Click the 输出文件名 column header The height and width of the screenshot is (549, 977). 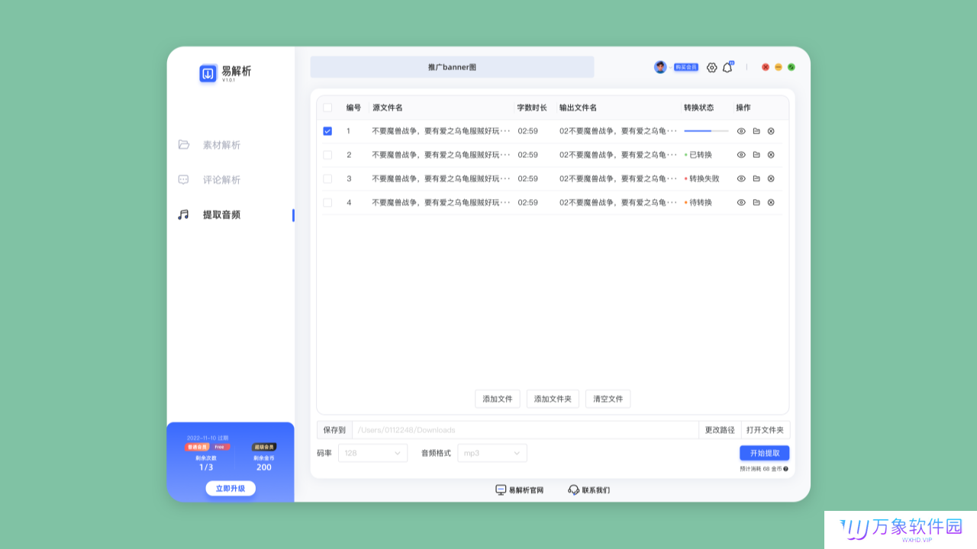[579, 108]
